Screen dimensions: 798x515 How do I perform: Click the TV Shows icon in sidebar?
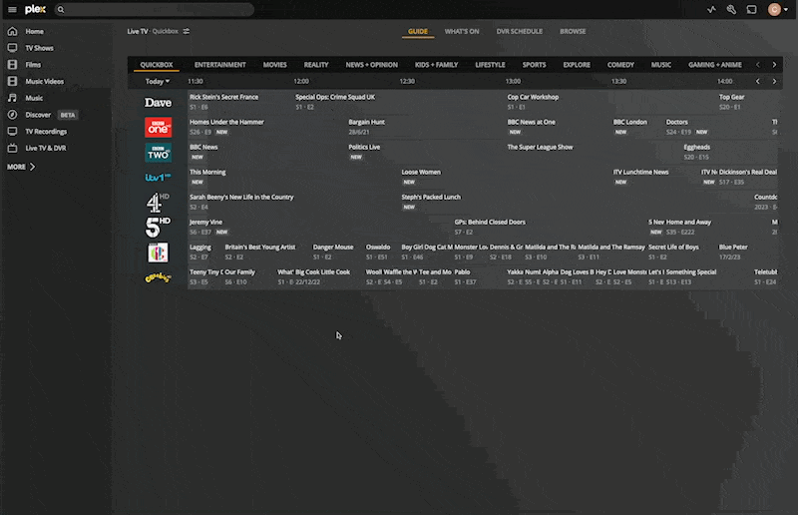point(12,48)
